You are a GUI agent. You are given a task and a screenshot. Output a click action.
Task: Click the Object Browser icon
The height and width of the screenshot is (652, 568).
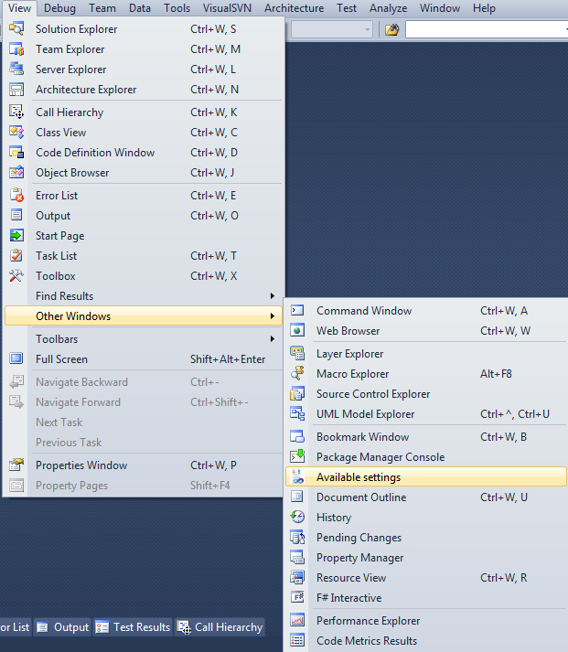[x=16, y=173]
